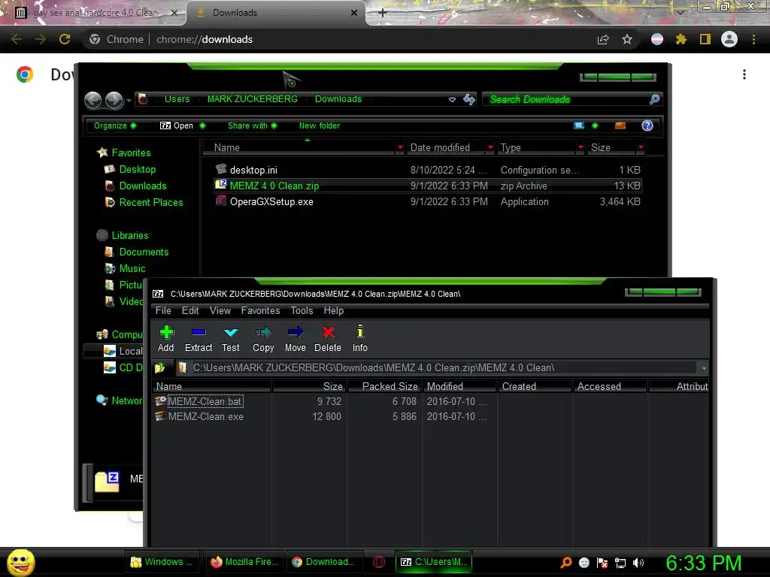Click the Test icon in 7-Zip
Viewport: 770px width, 577px height.
tap(230, 333)
